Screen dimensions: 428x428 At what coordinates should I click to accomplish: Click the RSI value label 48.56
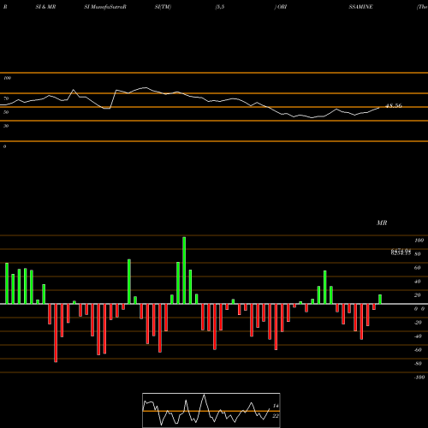point(394,106)
